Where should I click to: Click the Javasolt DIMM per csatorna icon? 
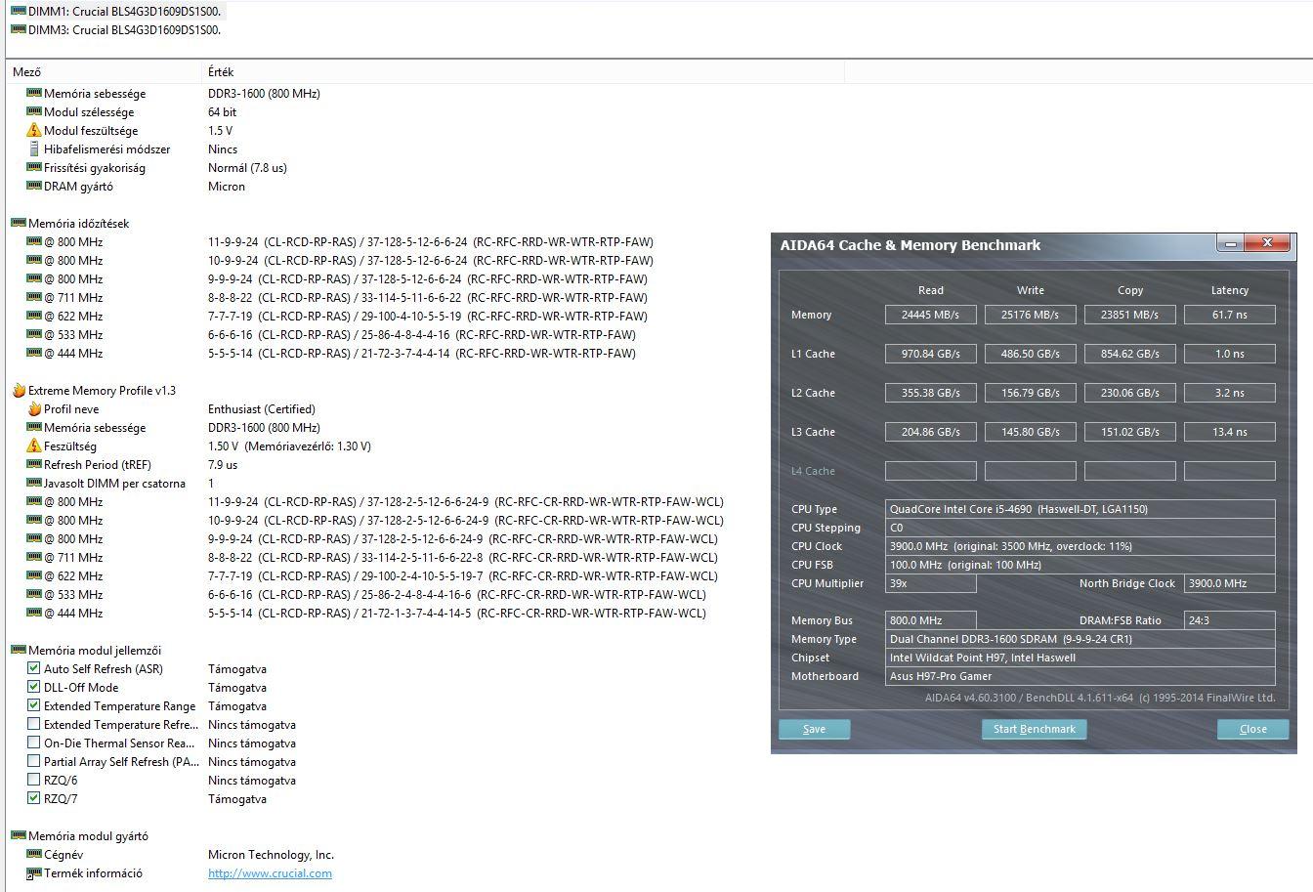[x=34, y=483]
